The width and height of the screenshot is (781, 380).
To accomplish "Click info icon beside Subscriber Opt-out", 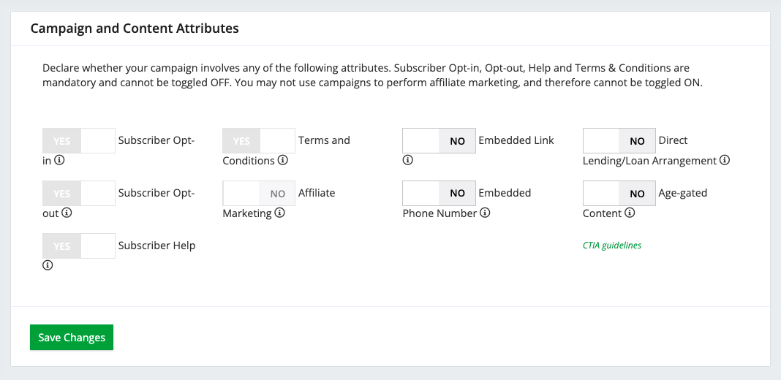I will point(67,213).
